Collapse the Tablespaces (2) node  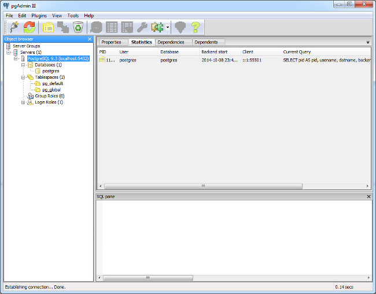(23, 78)
